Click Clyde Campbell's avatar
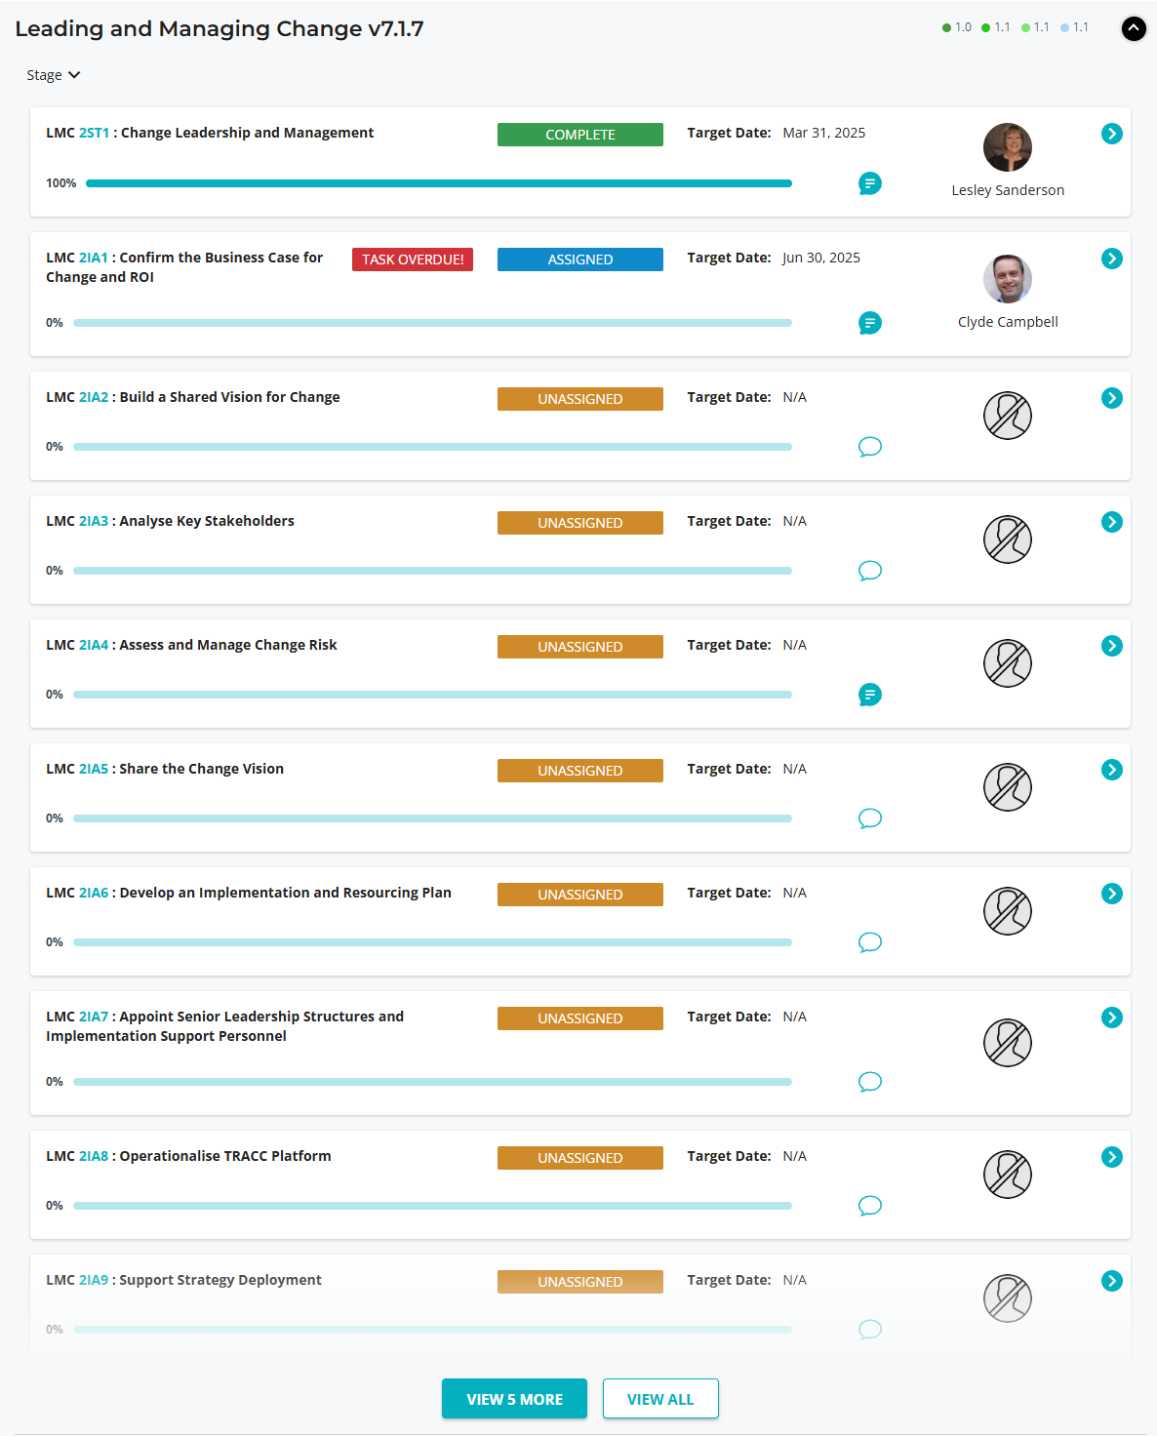 (1007, 279)
